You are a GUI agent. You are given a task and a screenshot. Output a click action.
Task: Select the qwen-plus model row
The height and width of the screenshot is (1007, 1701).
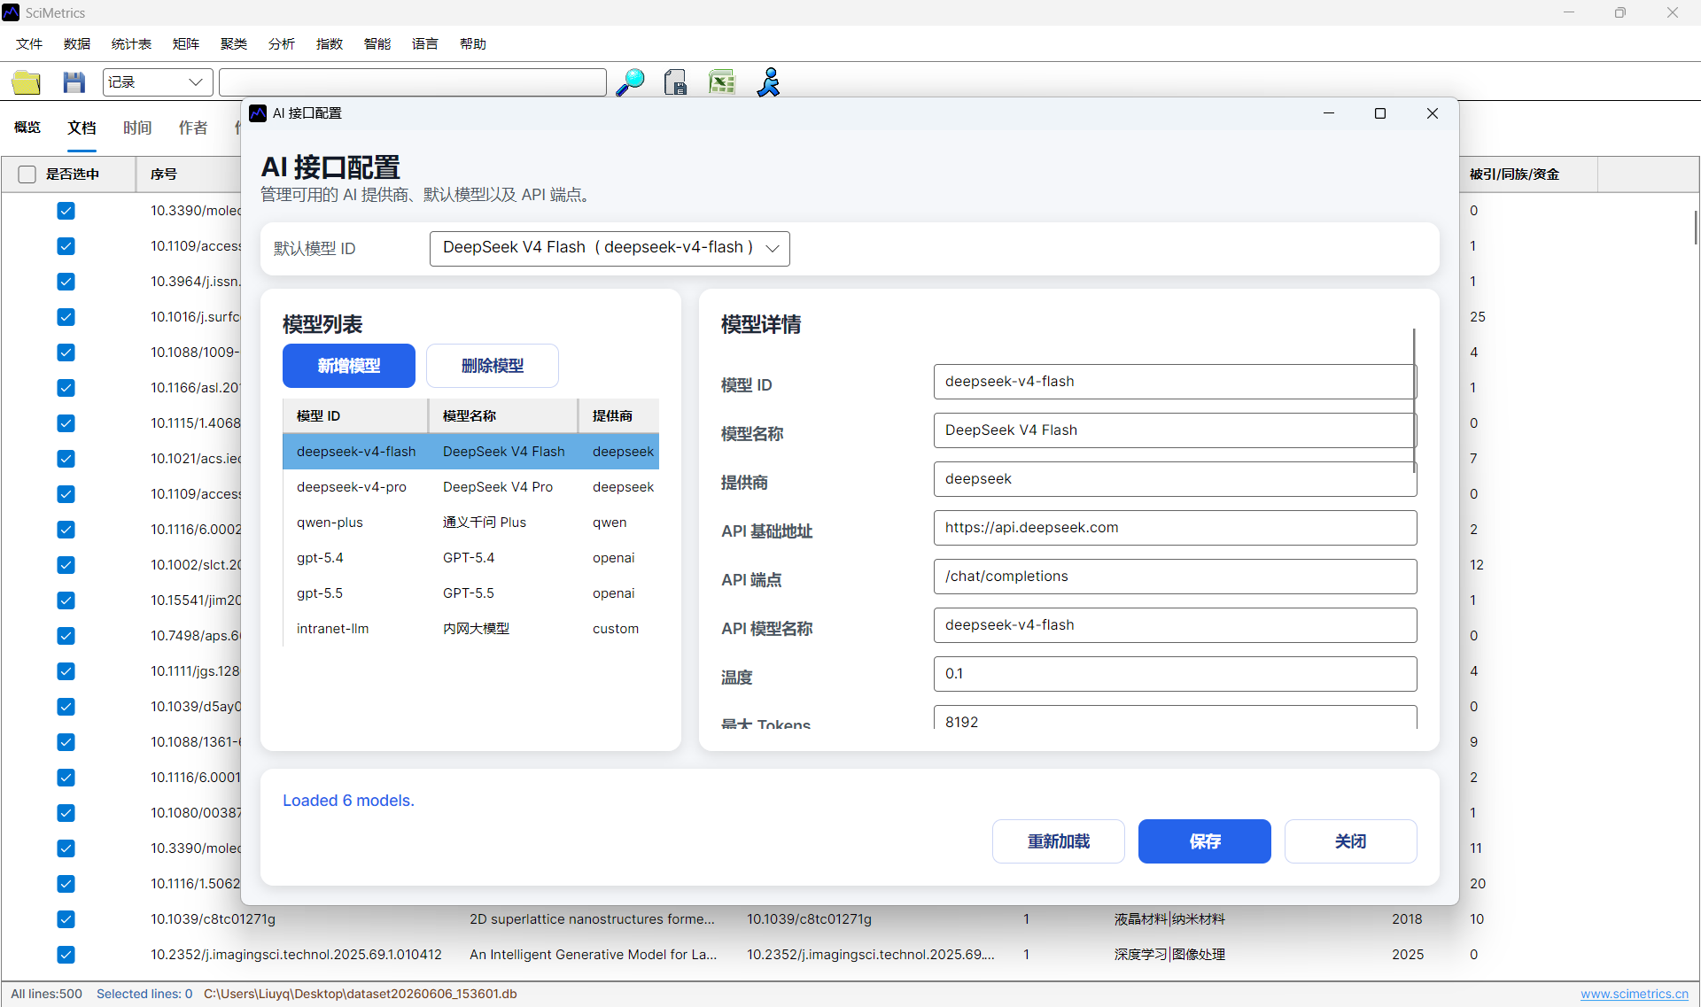pyautogui.click(x=471, y=523)
